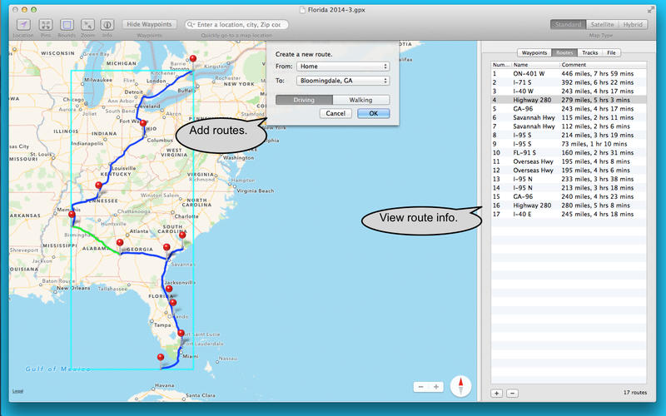Viewport: 666px width, 416px height.
Task: Click the Location arrow toolbar icon
Action: coord(23,25)
